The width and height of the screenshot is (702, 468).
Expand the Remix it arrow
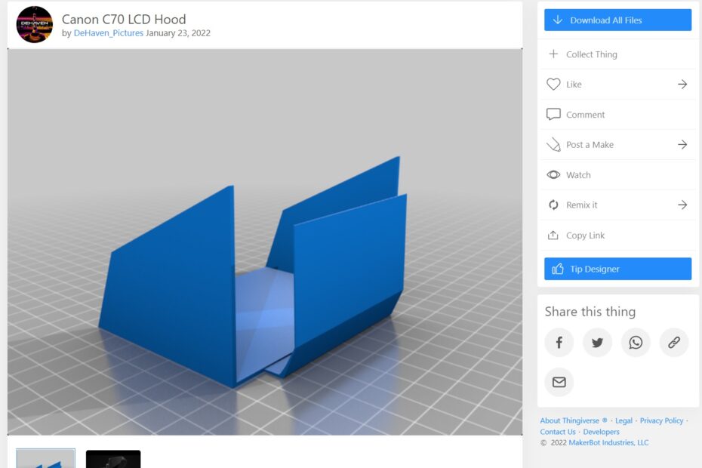(x=682, y=205)
